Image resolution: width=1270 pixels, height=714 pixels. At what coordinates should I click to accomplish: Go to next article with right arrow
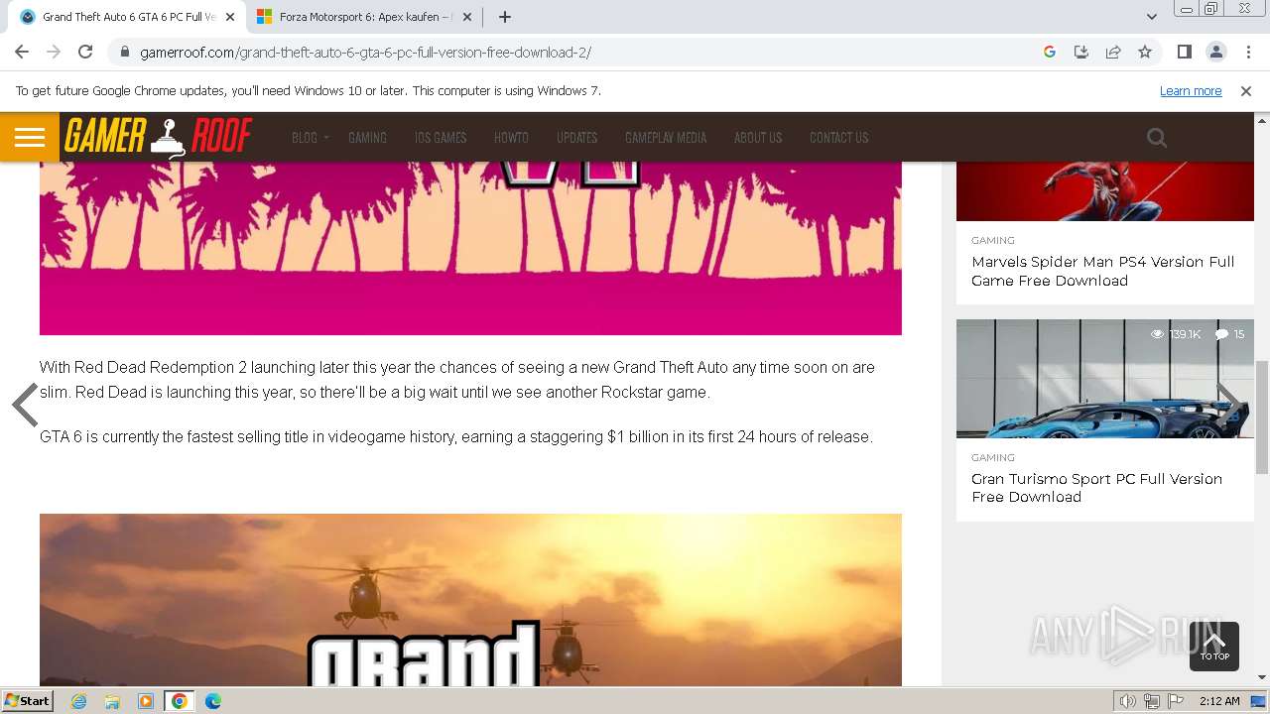[x=1228, y=404]
